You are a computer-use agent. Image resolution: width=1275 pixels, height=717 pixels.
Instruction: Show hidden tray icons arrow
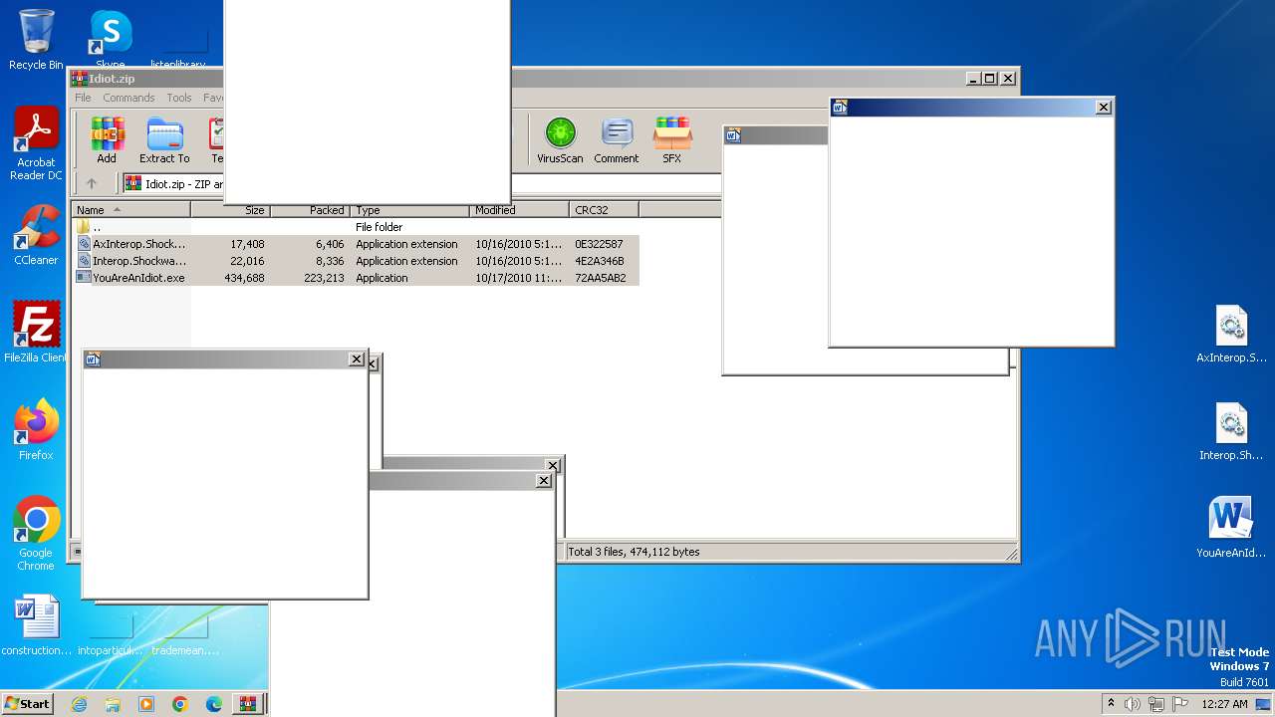(x=1111, y=703)
